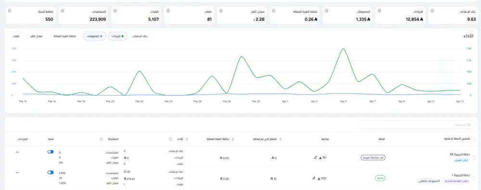Check the checkbox for حملة تجريبية 1 row
This screenshot has height=190, width=481.
tap(474, 178)
